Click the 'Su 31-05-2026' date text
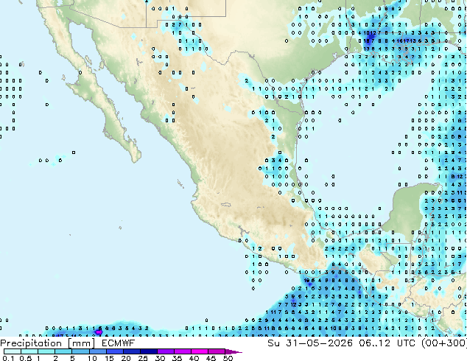467x361 pixels. pos(310,343)
